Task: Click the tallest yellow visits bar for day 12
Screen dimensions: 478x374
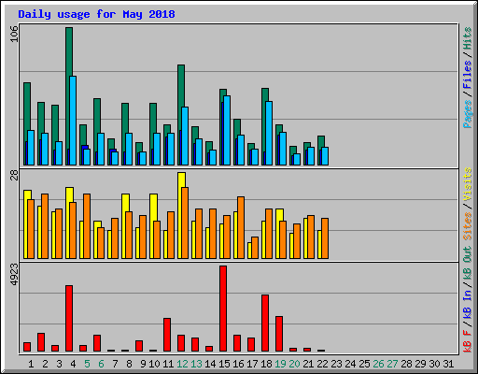Action: pyautogui.click(x=182, y=215)
